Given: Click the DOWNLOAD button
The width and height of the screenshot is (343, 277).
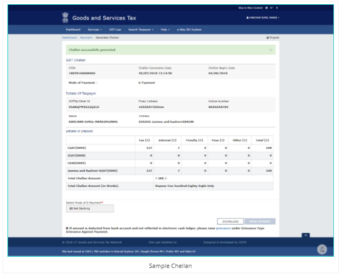Looking at the screenshot, I should tap(230, 221).
